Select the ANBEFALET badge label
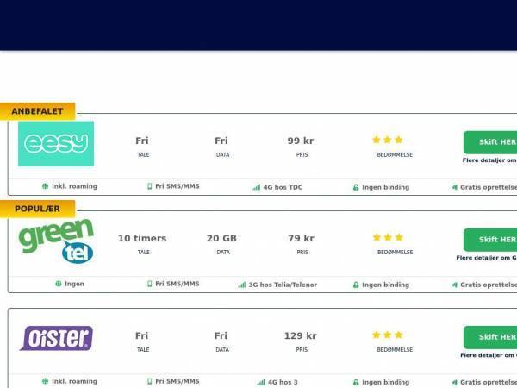The height and width of the screenshot is (388, 517). tap(37, 111)
